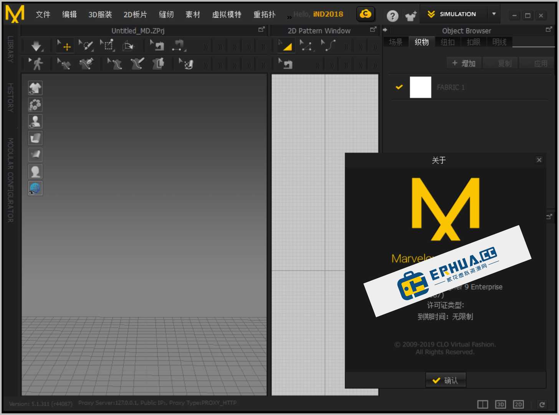Select the Fold Arrangement tool
Screen dimensions: 559x415
coord(129,46)
